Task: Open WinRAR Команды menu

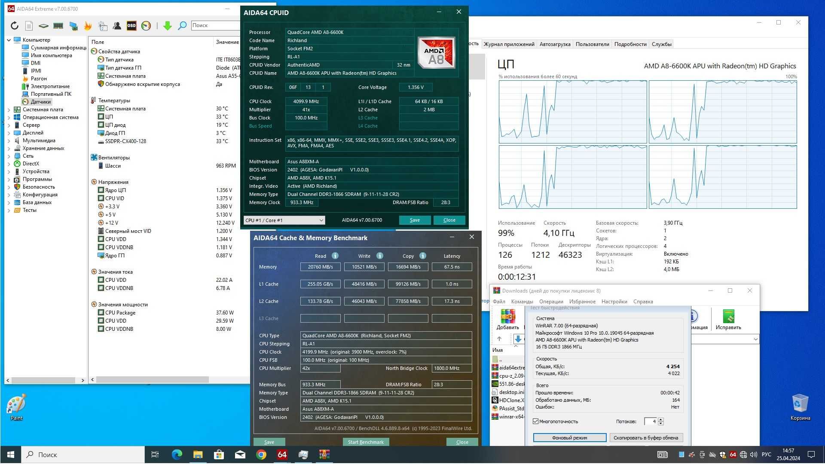Action: click(x=522, y=302)
